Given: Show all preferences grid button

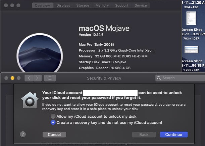Looking at the screenshot, I should point(50,78).
